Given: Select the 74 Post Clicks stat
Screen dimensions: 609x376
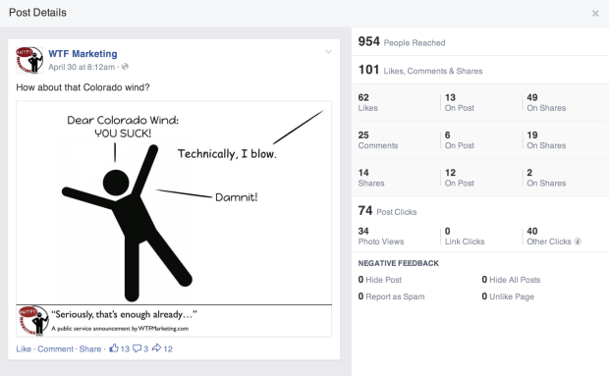Looking at the screenshot, I should (387, 211).
